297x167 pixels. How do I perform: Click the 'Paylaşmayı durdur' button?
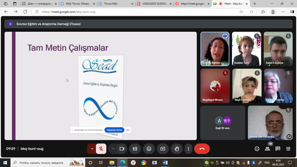[x=114, y=130]
